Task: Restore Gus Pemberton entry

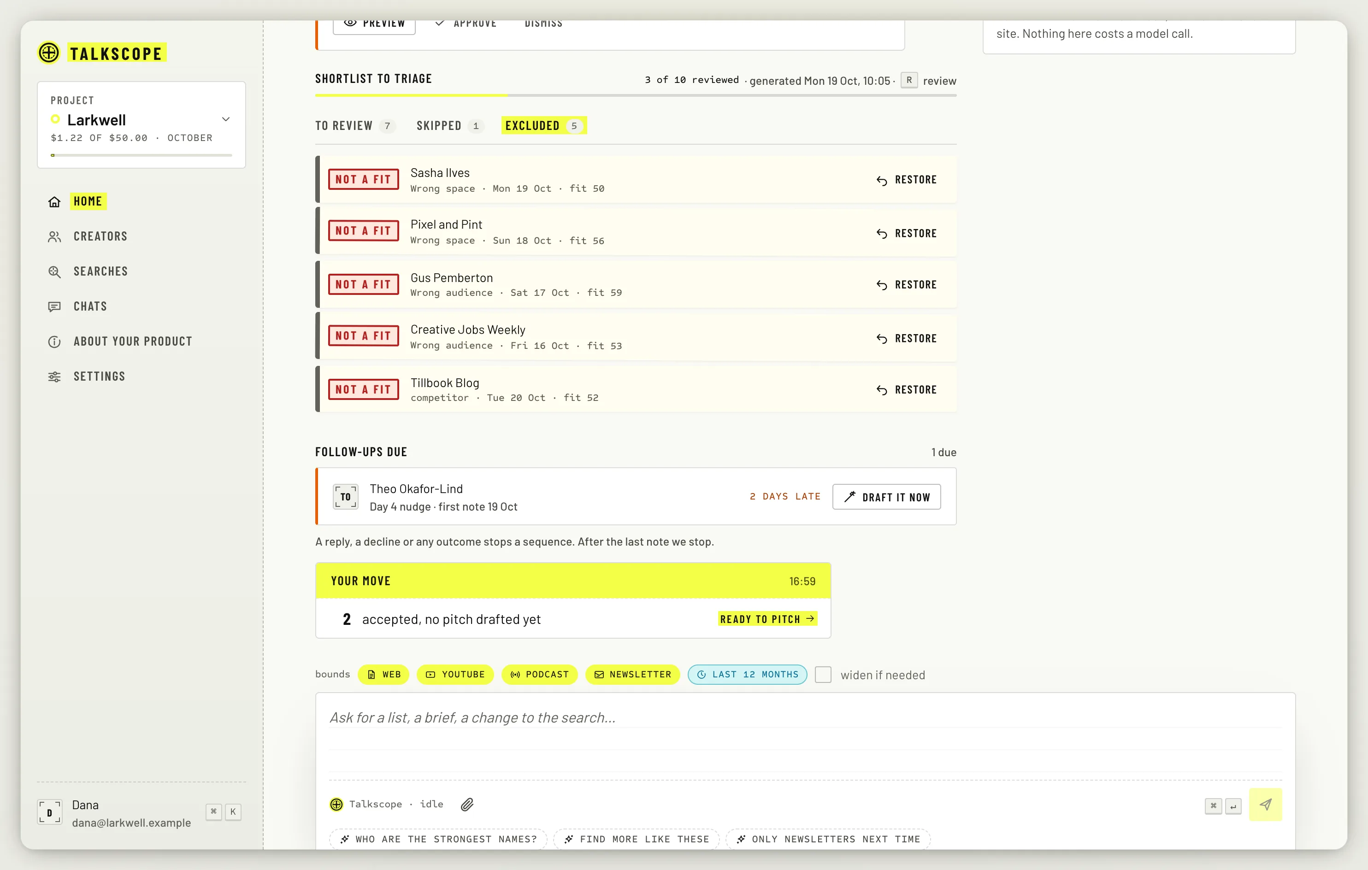Action: pyautogui.click(x=906, y=285)
